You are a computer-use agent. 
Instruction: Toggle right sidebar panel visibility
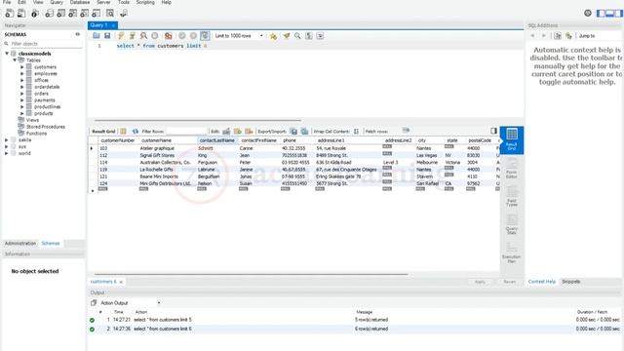(x=618, y=13)
